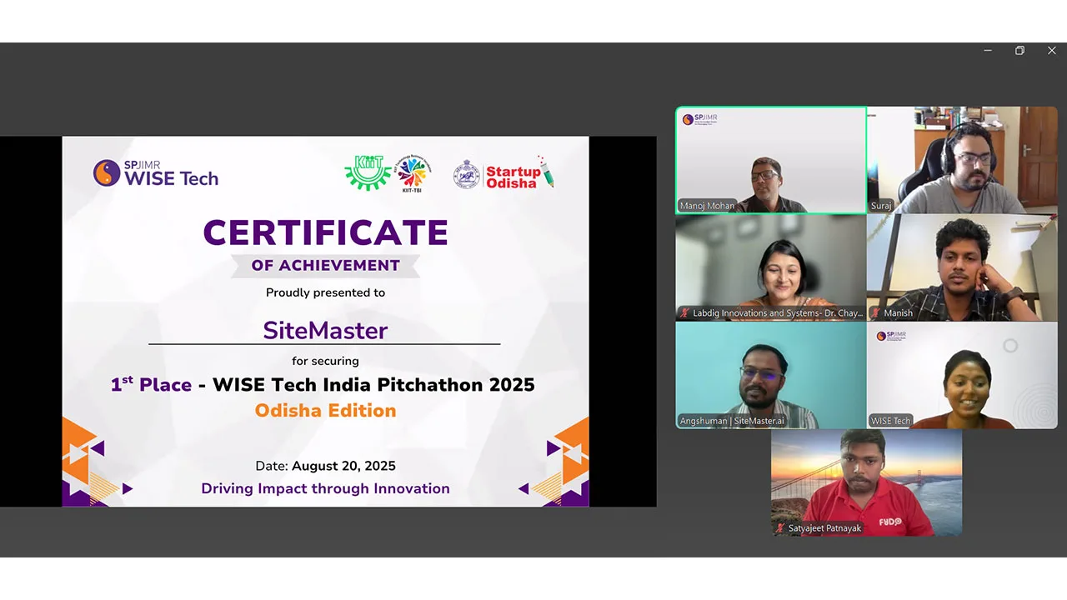Click Satyajeet Patnayak's video thumbnail
Screen dimensions: 1067x600
[x=866, y=482]
